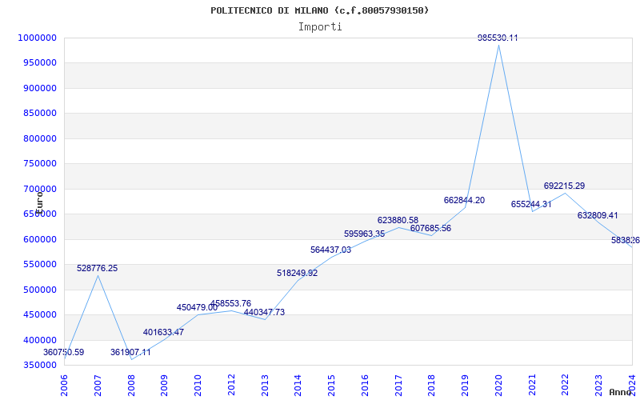This screenshot has width=640, height=400.
Task: Select the 401633.47 value label
Action: click(x=163, y=332)
